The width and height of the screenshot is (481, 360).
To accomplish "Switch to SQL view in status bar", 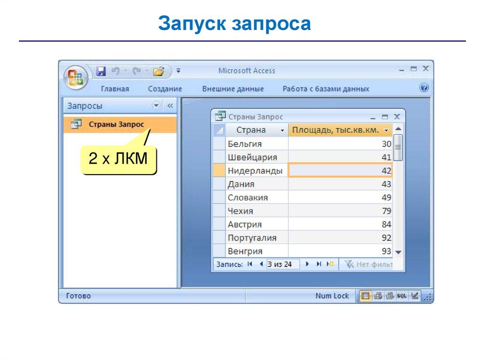I will (401, 296).
